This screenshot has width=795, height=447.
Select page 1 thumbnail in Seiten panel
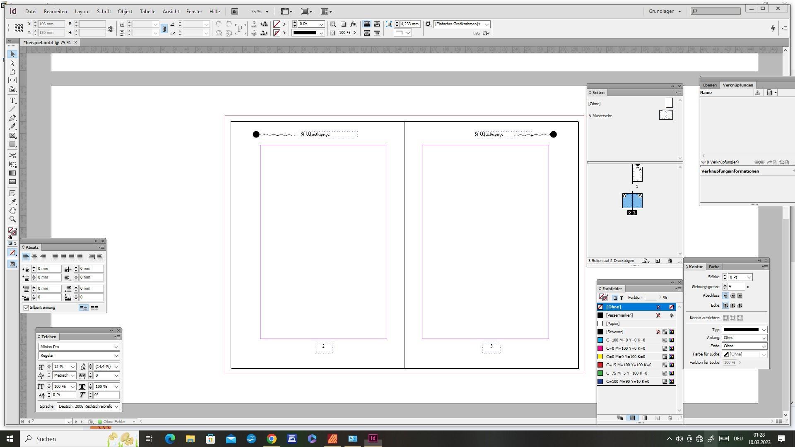pos(637,174)
